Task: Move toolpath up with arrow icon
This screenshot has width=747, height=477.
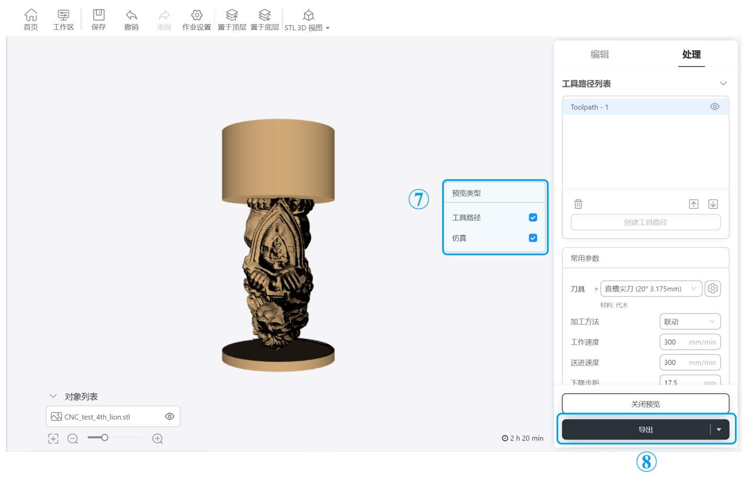Action: point(694,204)
